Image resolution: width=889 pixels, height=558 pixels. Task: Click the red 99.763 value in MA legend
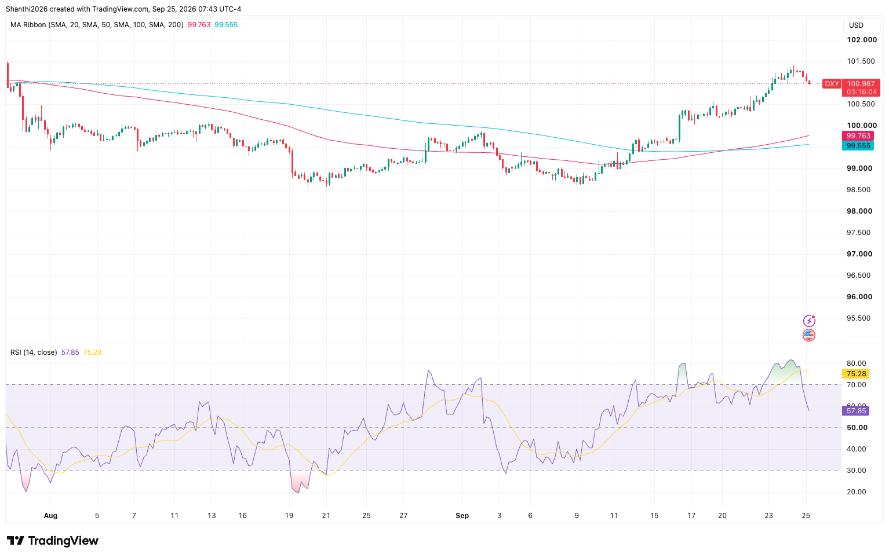coord(199,25)
